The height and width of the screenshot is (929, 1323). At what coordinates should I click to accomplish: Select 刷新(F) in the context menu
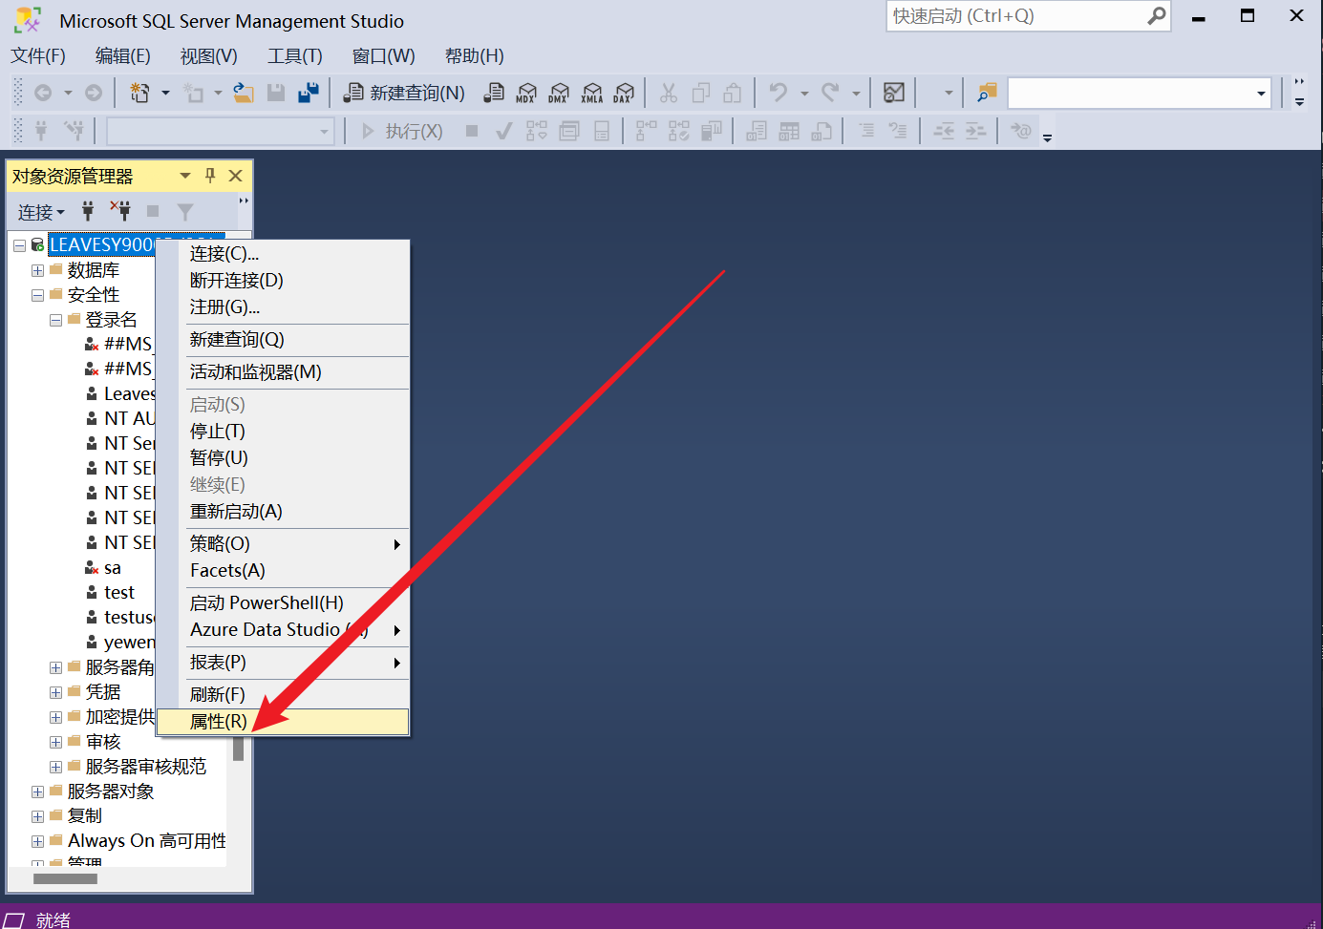284,694
